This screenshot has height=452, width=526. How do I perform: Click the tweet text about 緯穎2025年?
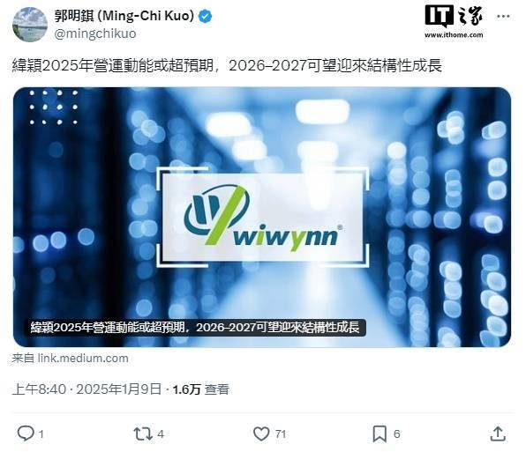pyautogui.click(x=227, y=65)
